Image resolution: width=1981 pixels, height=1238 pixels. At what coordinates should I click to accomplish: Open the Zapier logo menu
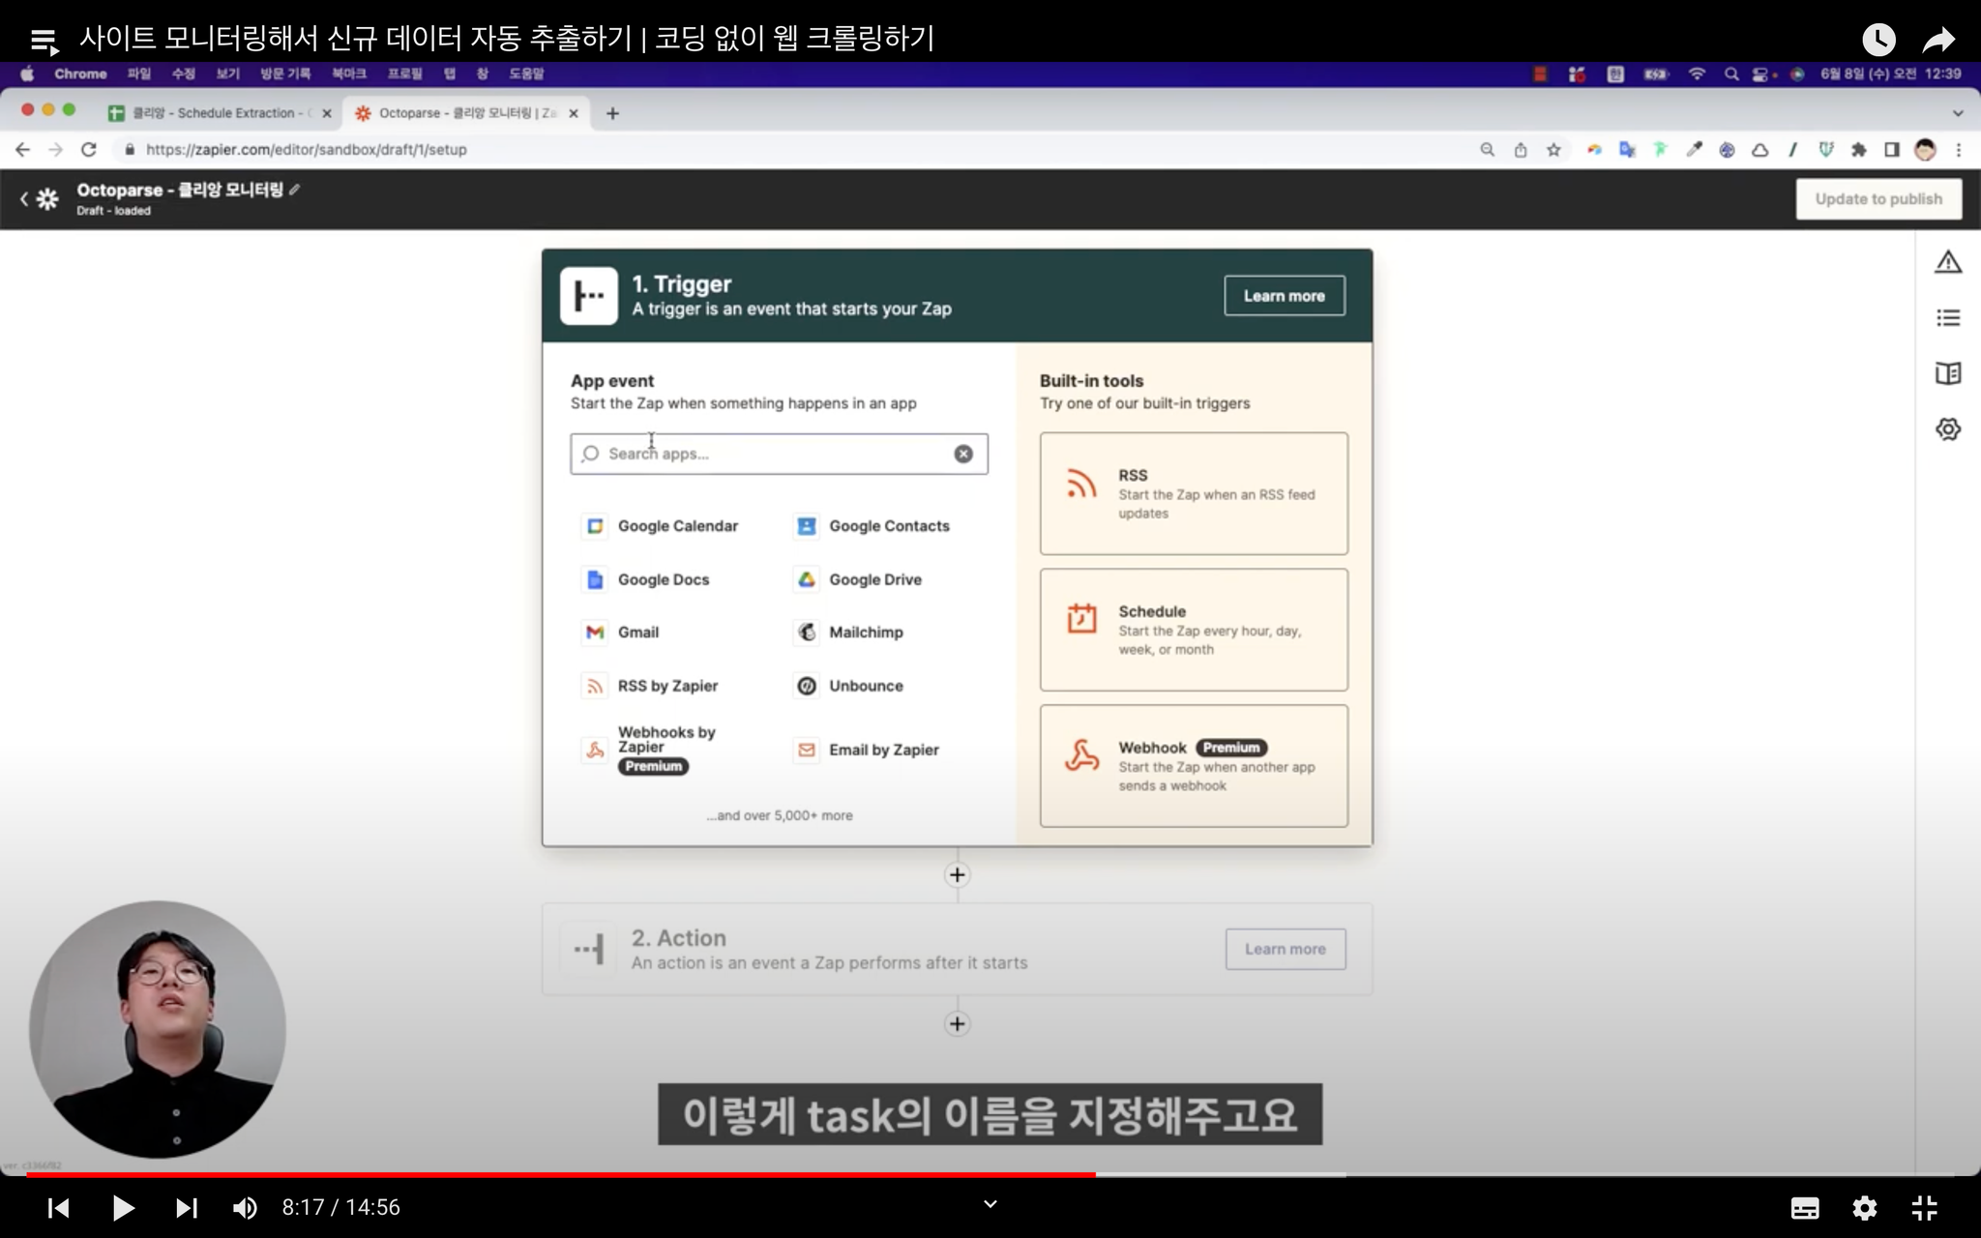pyautogui.click(x=47, y=199)
